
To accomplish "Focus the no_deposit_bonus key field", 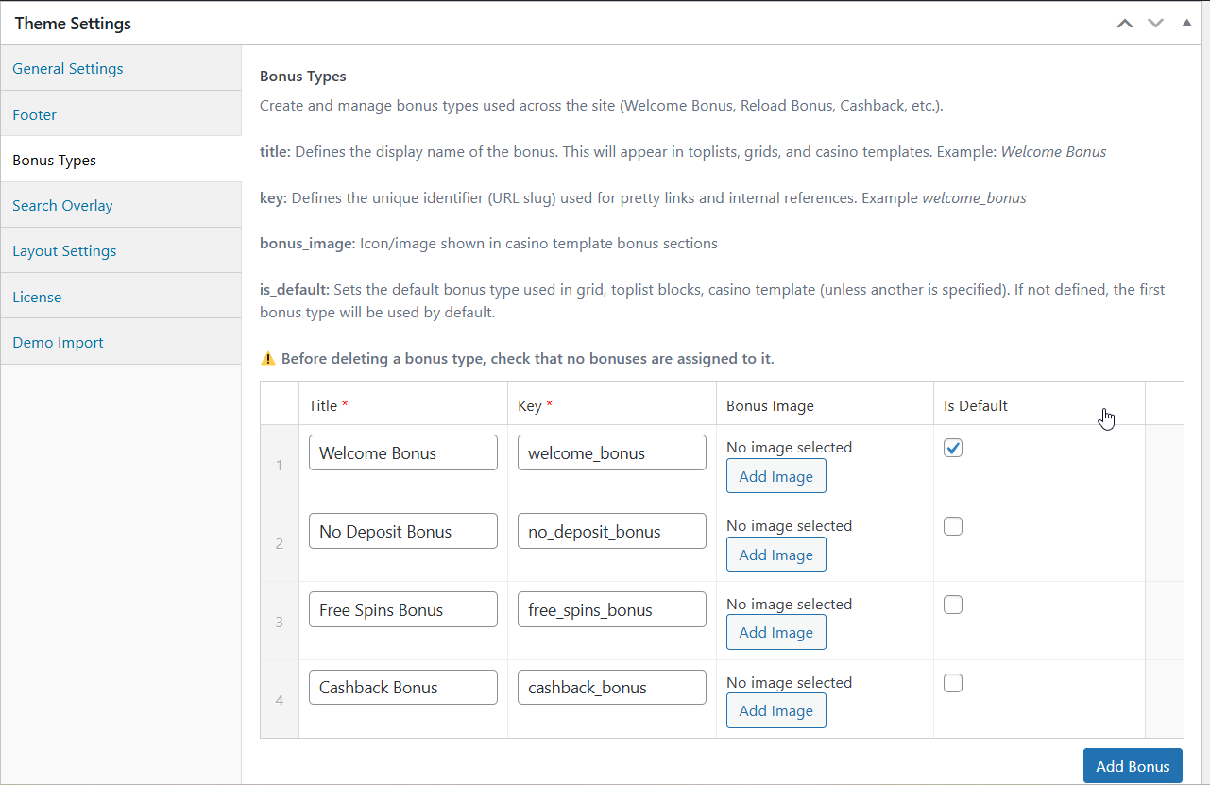I will coord(611,531).
